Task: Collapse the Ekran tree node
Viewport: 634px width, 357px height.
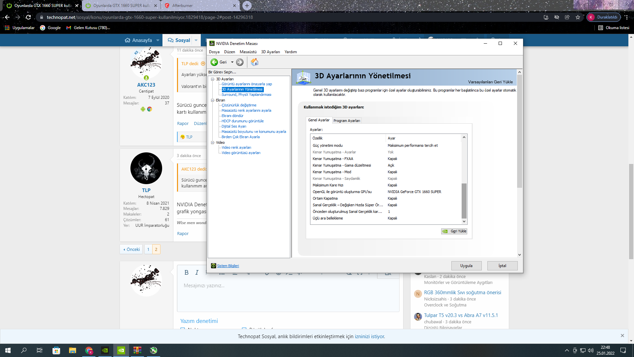Action: click(x=213, y=100)
